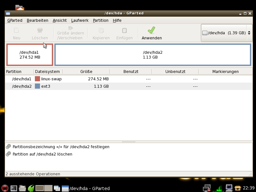
Task: Click the green CPU graph tray monitor
Action: [x=218, y=188]
